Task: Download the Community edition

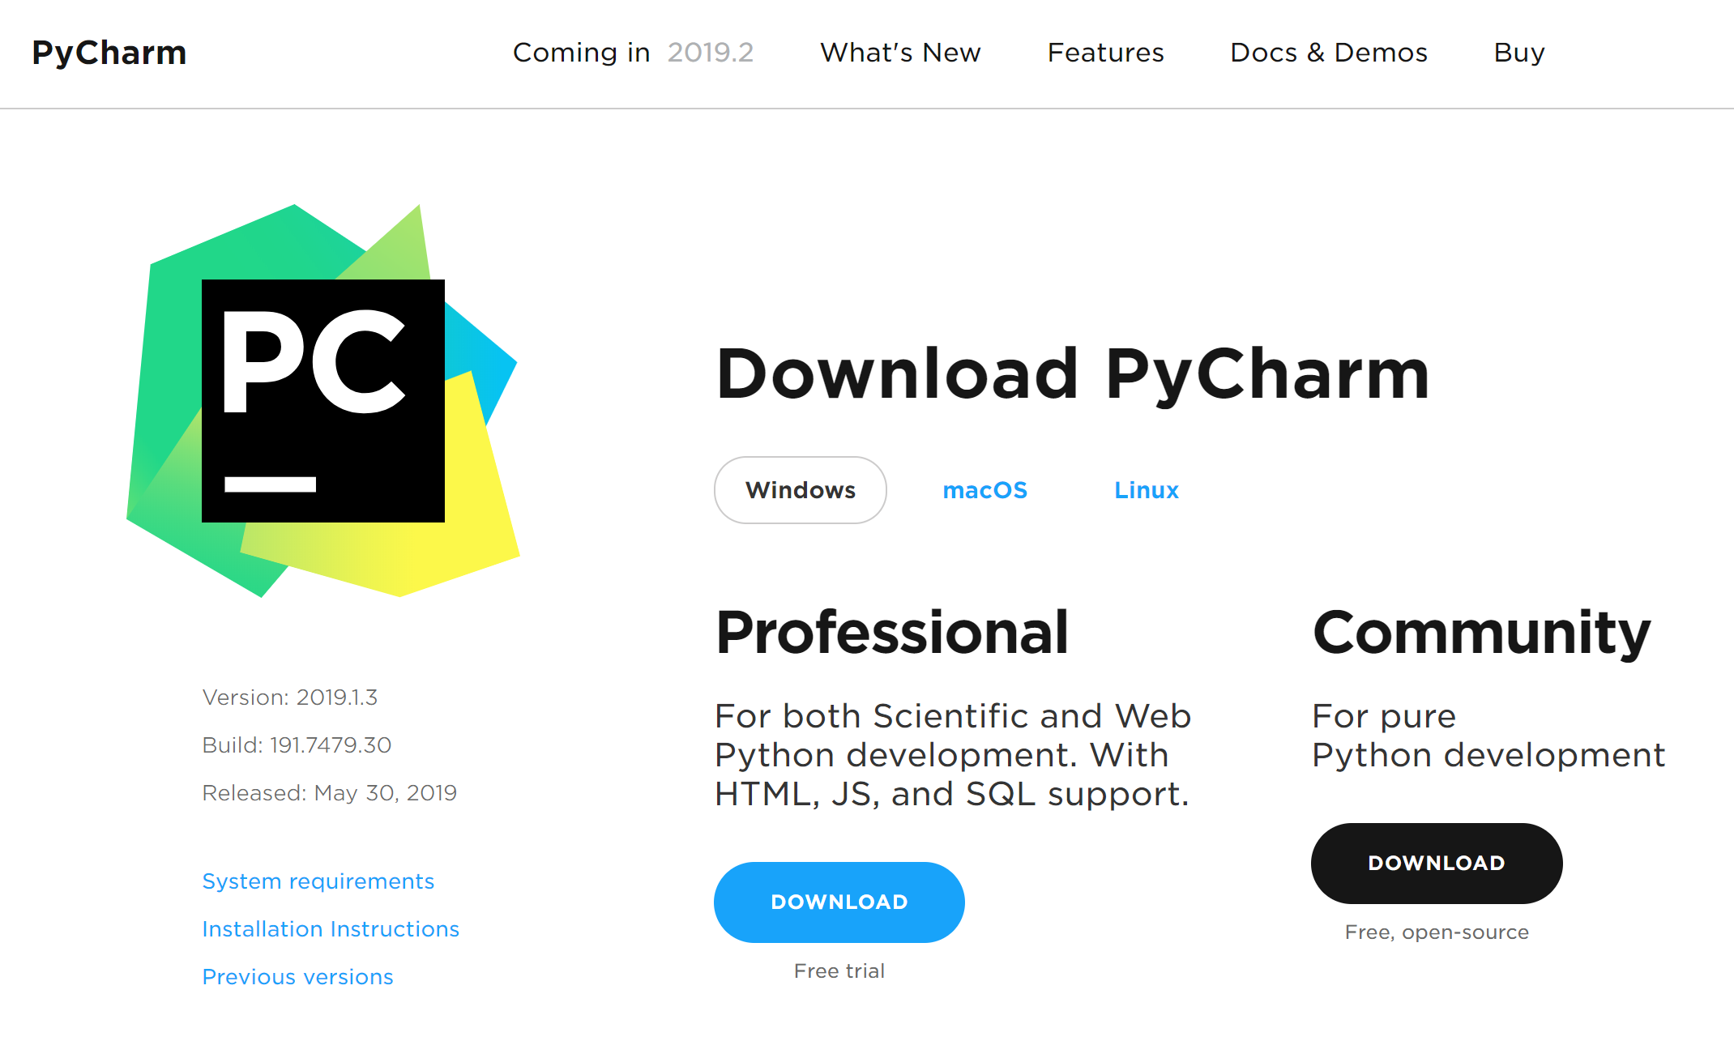Action: coord(1436,863)
